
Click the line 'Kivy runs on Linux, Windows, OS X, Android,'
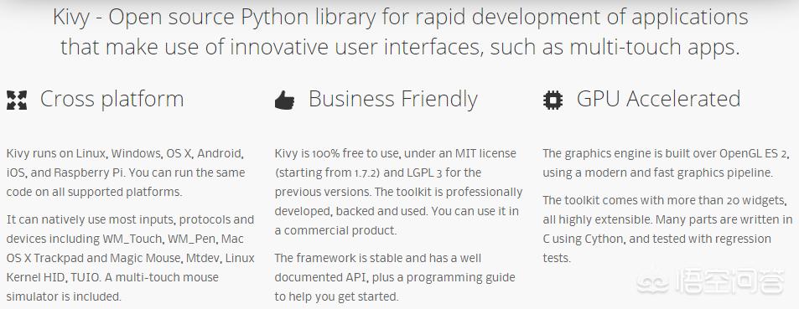click(x=126, y=153)
